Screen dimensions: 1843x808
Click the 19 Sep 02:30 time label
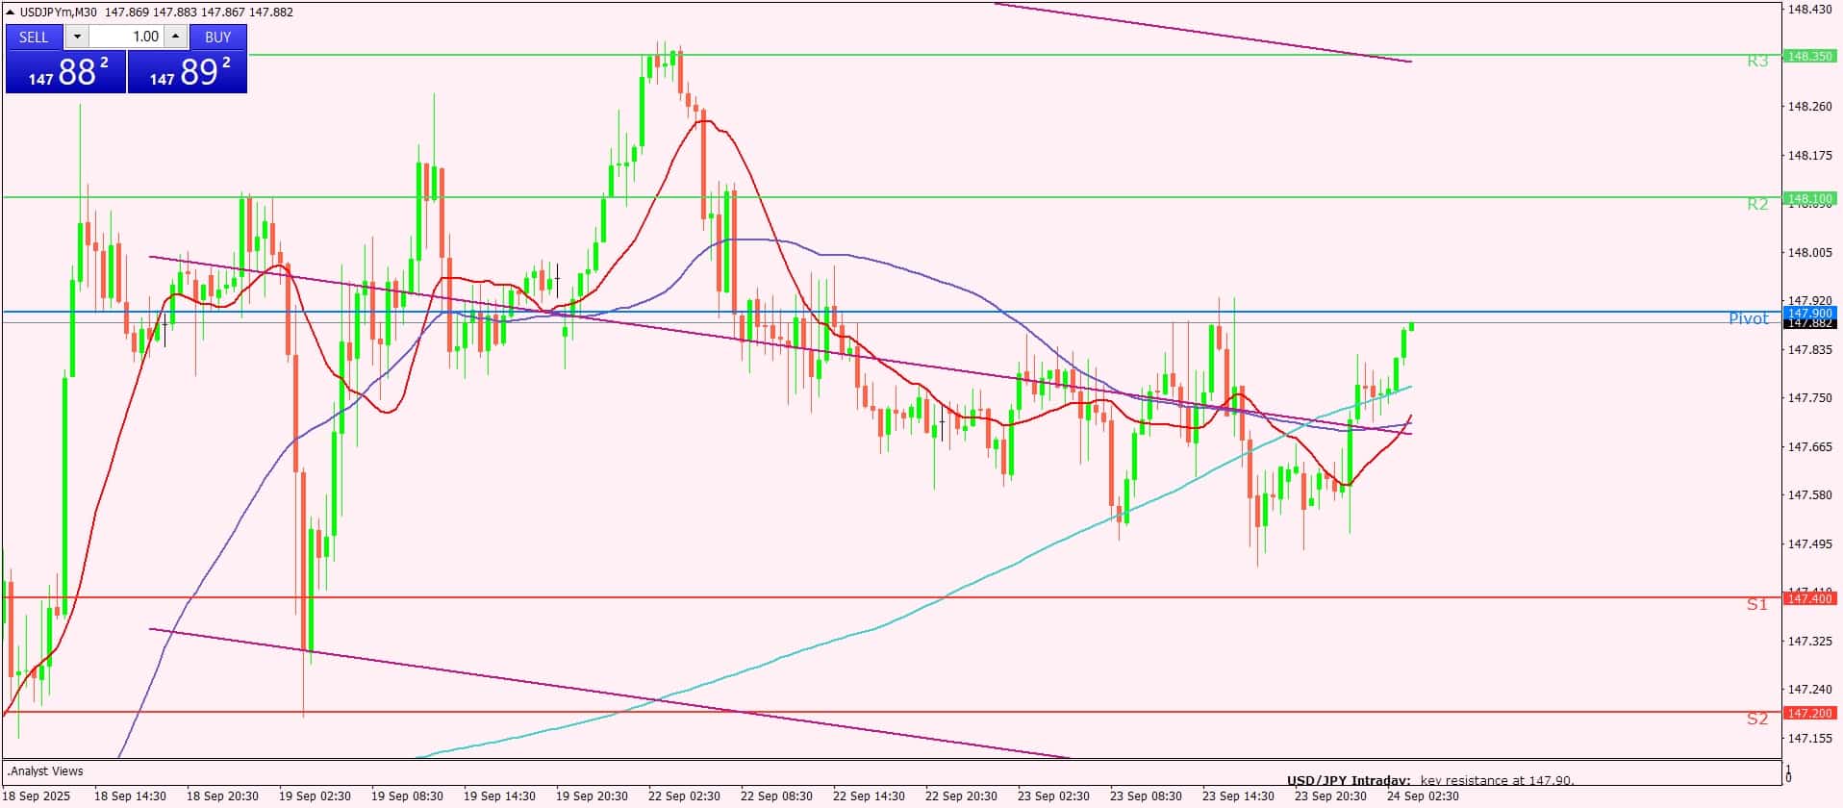(315, 796)
